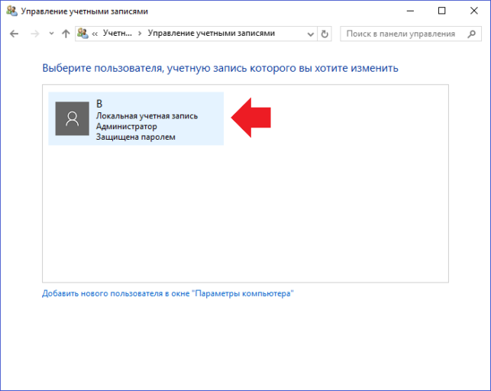Click the user accounts icon in address bar
Viewport: 491px width, 391px height.
click(82, 33)
